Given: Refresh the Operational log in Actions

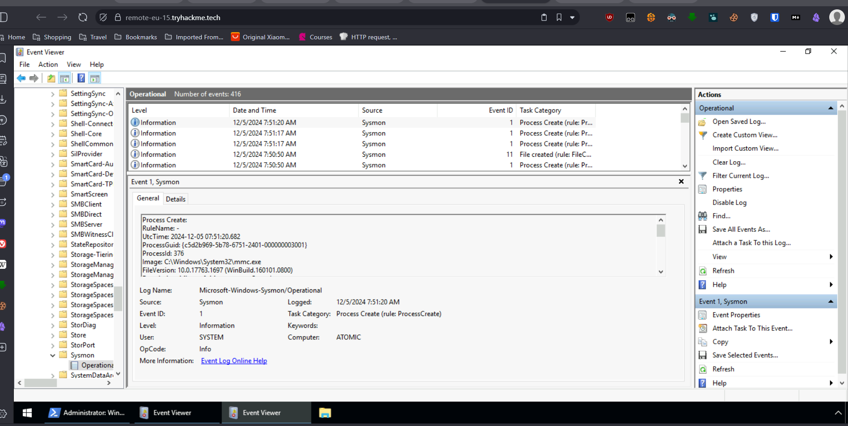Looking at the screenshot, I should tap(723, 271).
